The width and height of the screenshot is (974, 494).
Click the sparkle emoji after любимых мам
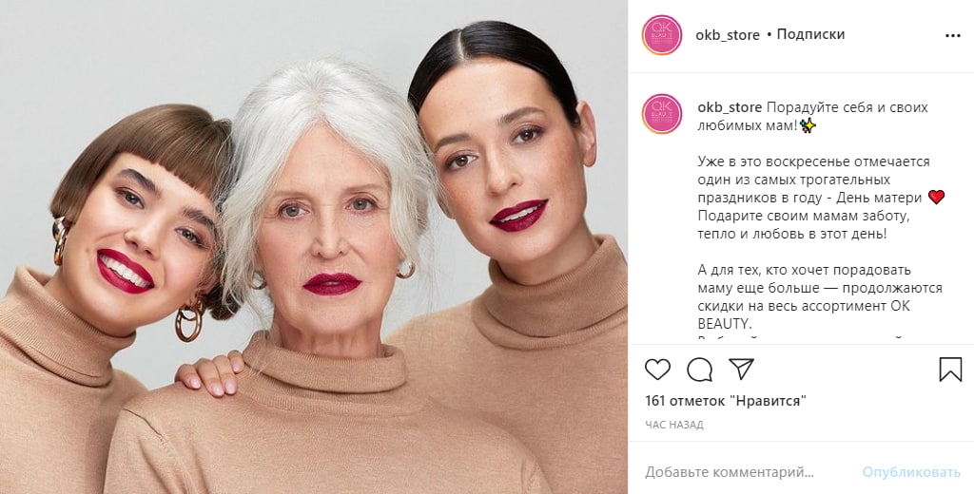[x=808, y=125]
